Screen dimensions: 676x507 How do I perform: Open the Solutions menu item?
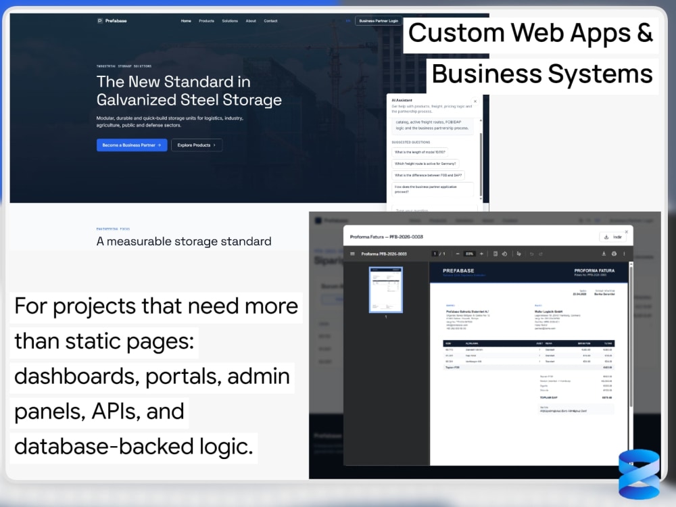click(x=230, y=21)
